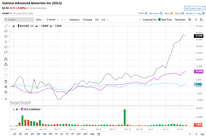The image size is (206, 137).
Task: Toggle the lock drawings icon
Action: click(6, 64)
